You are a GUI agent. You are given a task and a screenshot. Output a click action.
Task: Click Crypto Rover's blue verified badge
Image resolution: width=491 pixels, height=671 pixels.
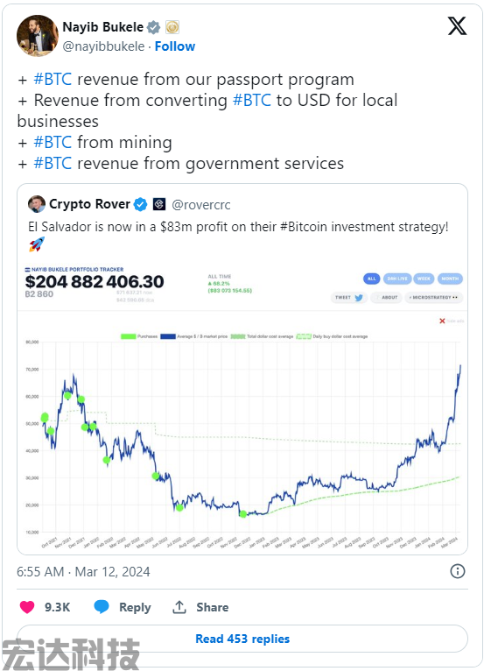click(140, 205)
